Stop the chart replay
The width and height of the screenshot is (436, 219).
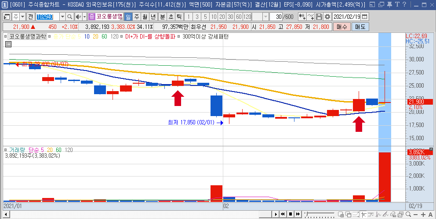pos(290,214)
